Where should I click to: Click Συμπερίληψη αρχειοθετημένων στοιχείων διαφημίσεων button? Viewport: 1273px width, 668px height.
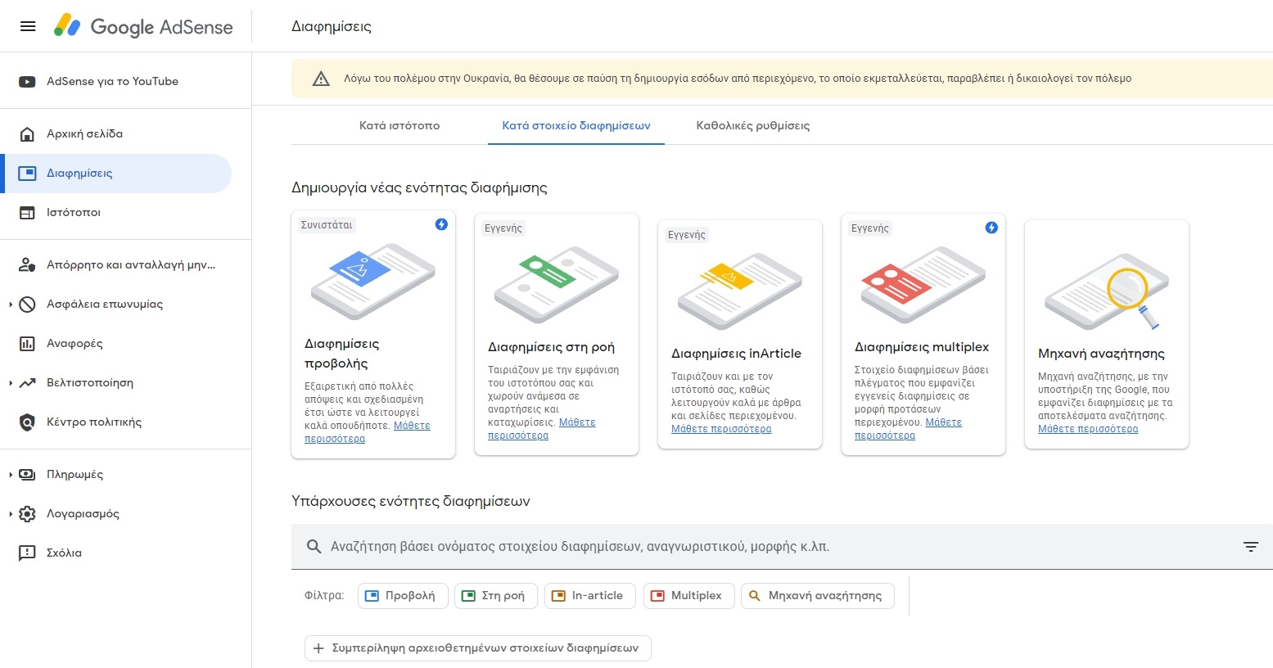point(477,648)
